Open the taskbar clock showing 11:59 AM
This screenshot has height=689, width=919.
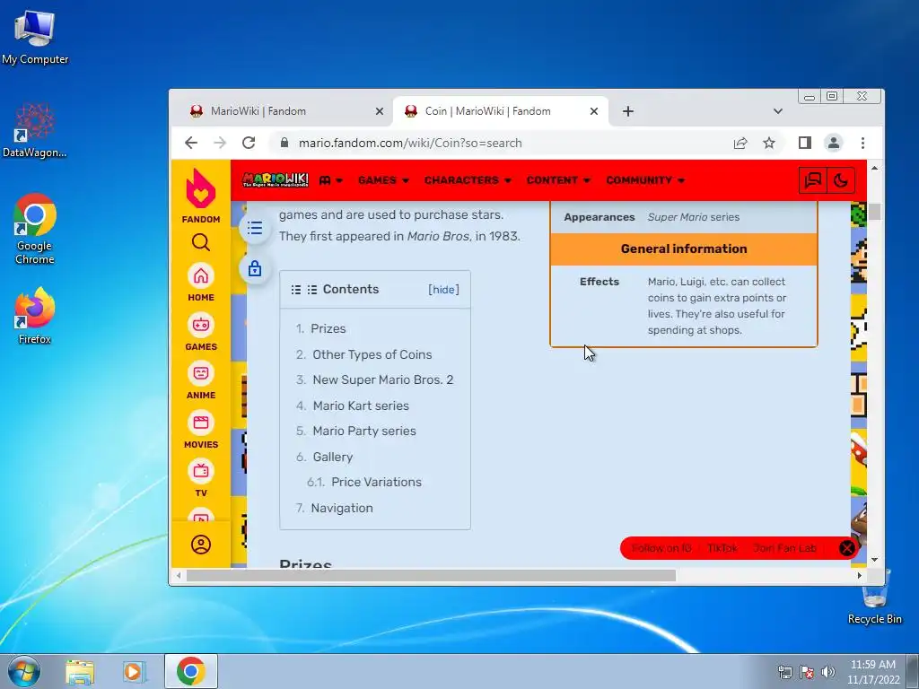[x=872, y=672]
